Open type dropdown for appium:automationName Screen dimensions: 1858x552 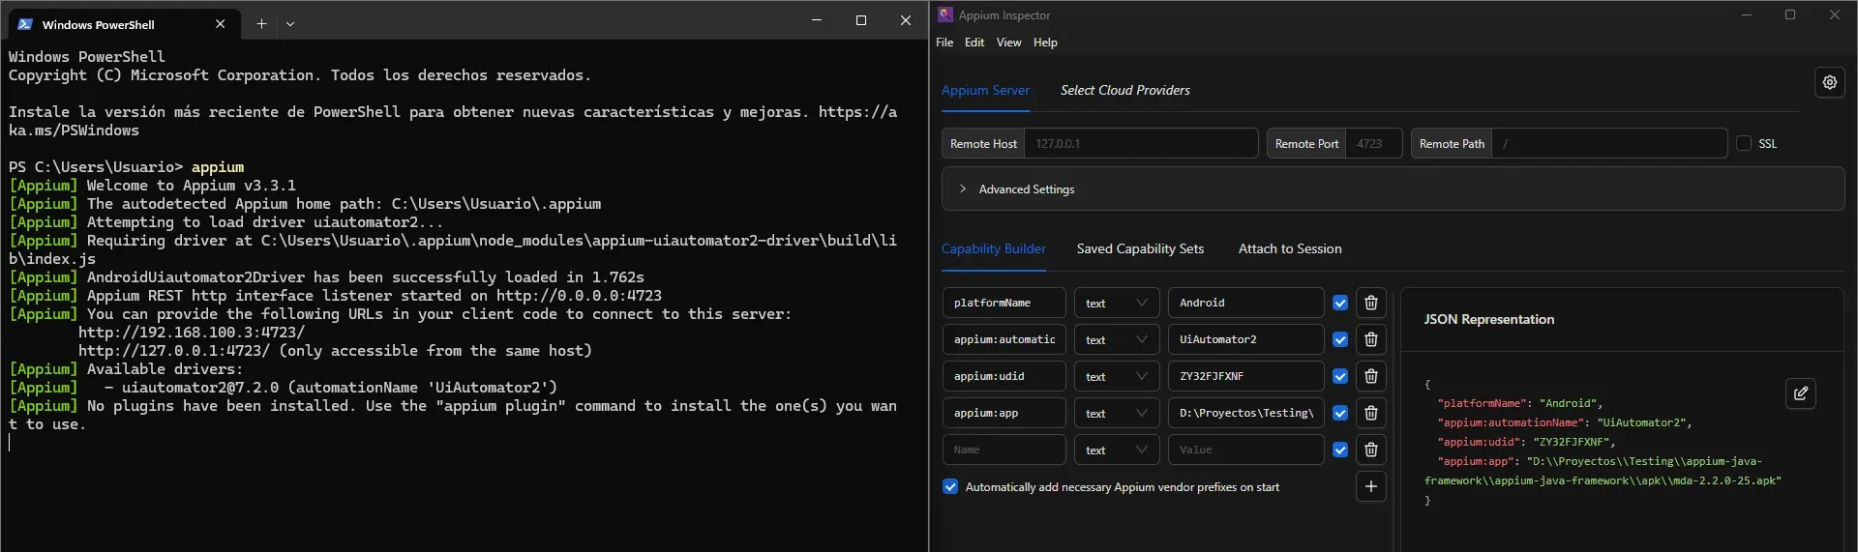coord(1116,339)
